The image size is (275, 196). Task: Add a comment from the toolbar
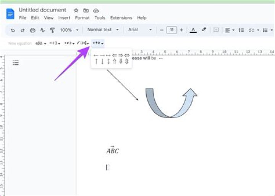click(216, 30)
